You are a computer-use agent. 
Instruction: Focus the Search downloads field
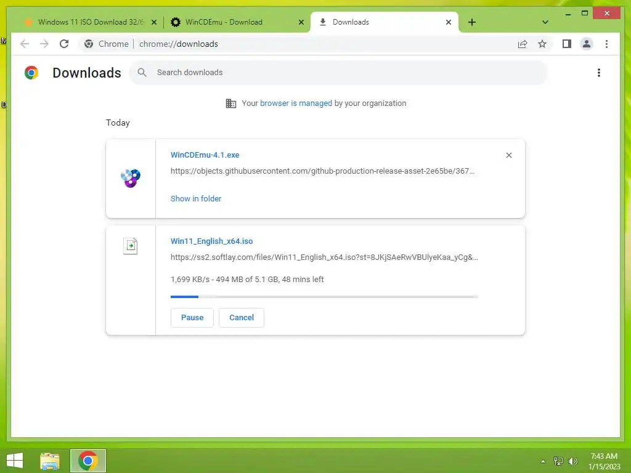click(338, 73)
